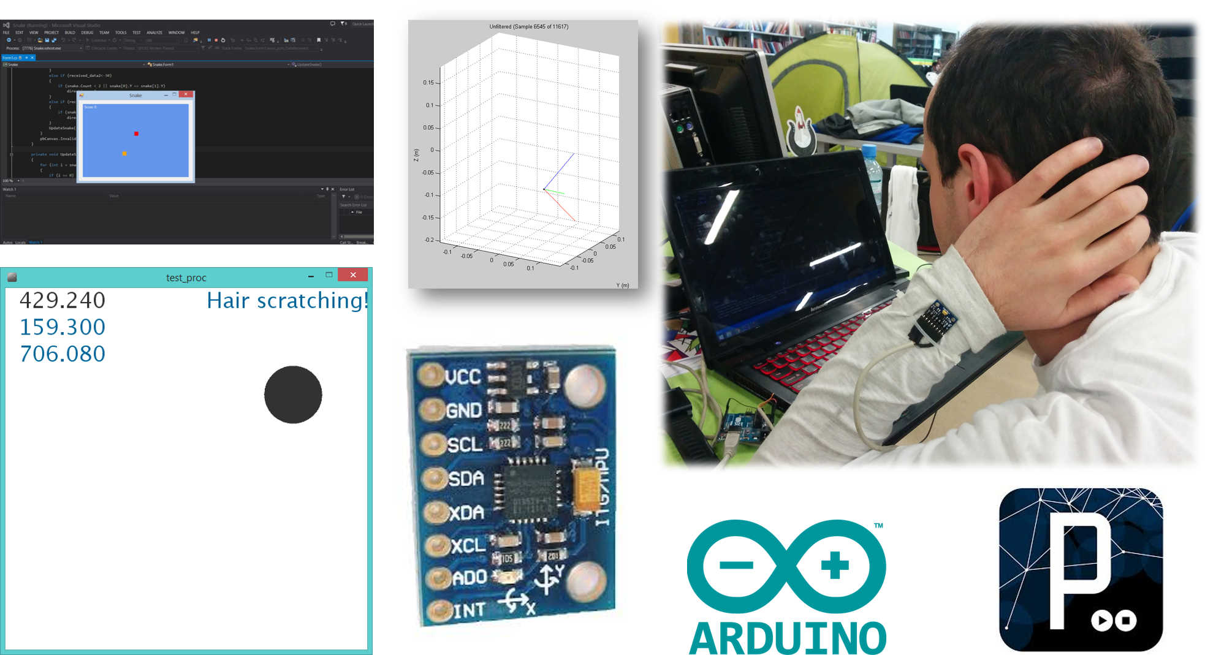Click the Undo icon in toolbar

pos(63,40)
